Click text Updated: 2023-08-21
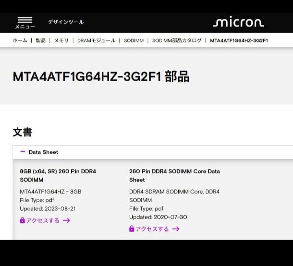This screenshot has height=266, width=293. pyautogui.click(x=48, y=209)
